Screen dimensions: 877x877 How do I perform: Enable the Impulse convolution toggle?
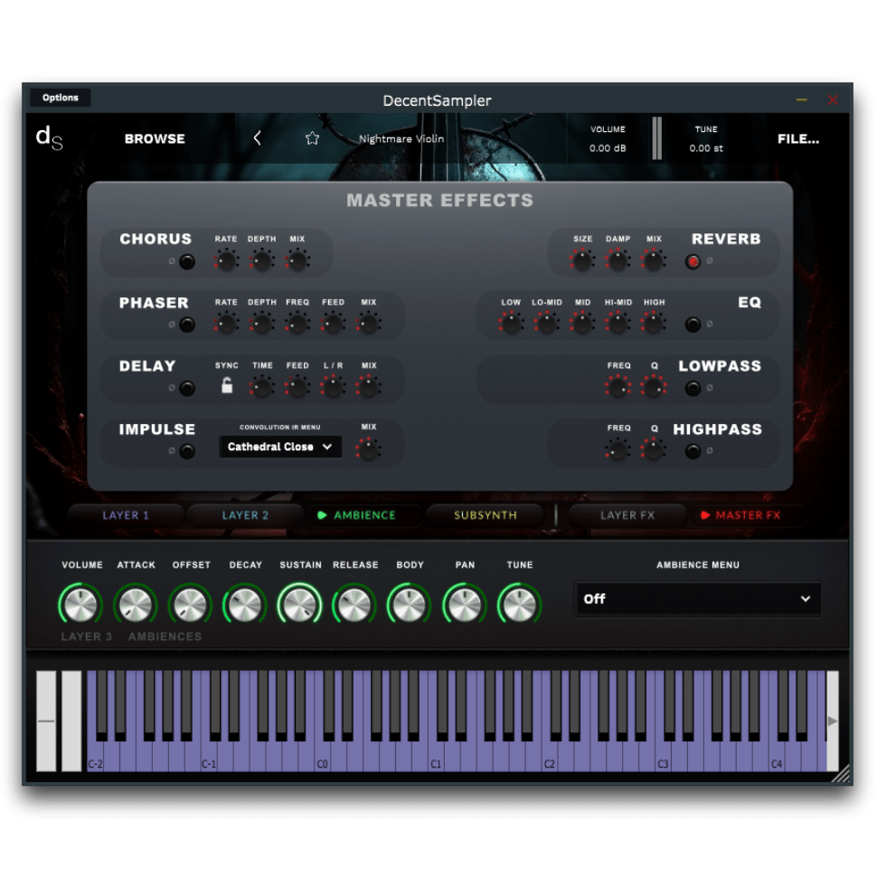[187, 451]
